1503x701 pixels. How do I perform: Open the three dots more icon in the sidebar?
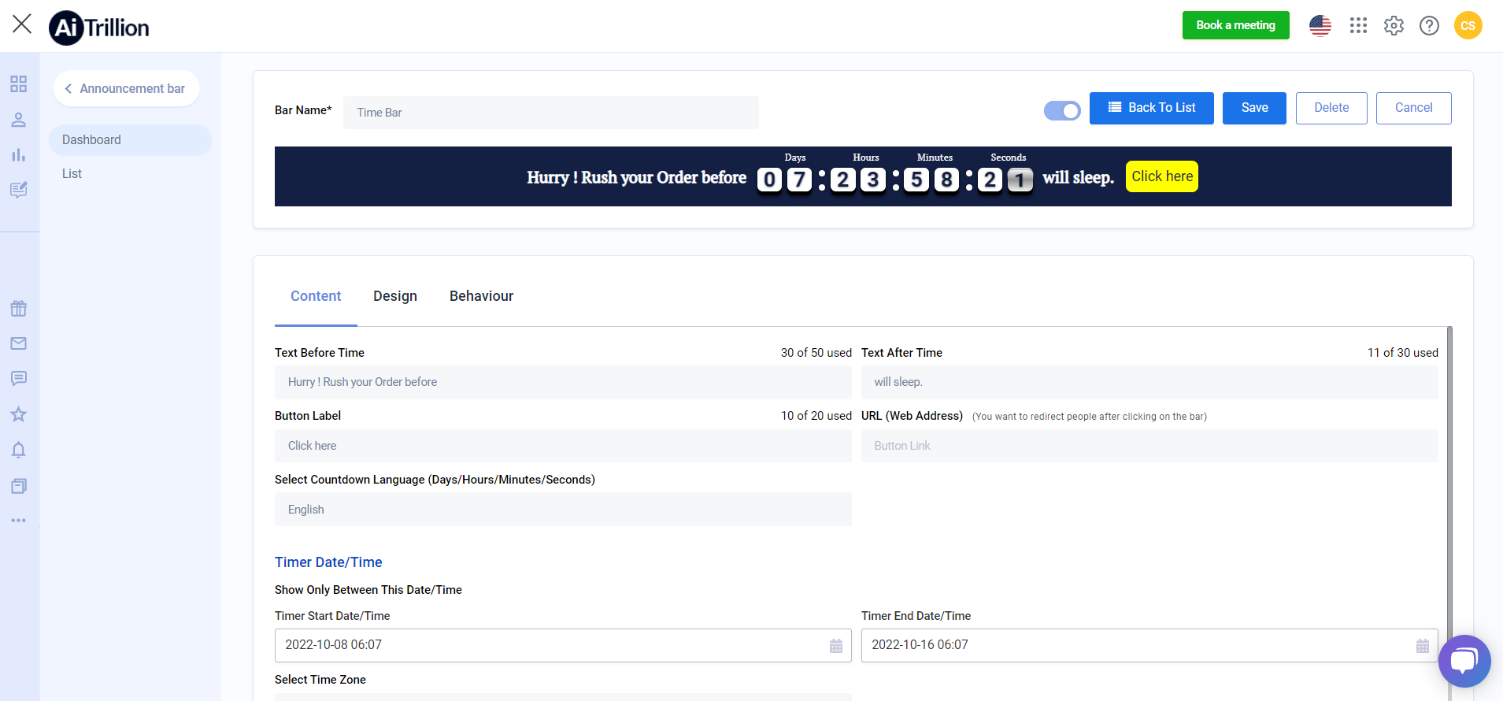coord(19,521)
